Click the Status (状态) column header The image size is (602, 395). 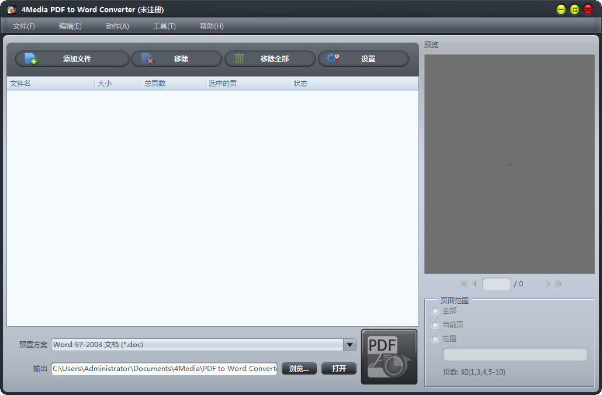354,84
